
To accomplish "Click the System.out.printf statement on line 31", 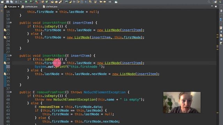I will (x=70, y=67).
